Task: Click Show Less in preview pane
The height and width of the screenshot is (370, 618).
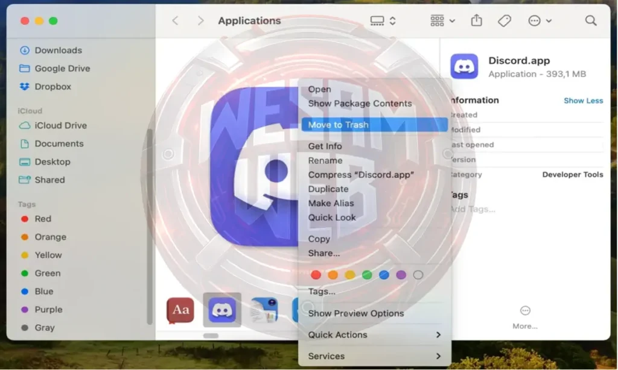Action: [584, 101]
